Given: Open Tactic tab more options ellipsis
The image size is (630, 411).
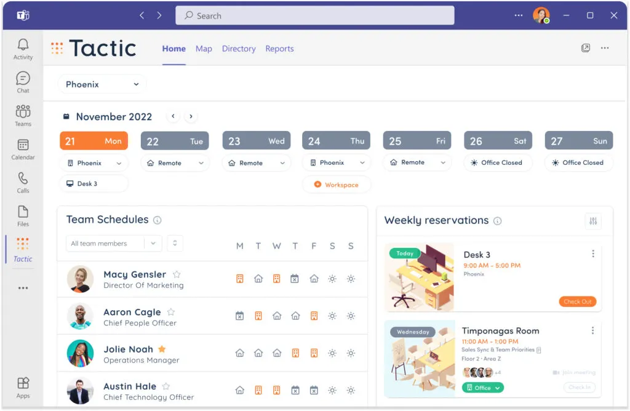Looking at the screenshot, I should click(605, 48).
